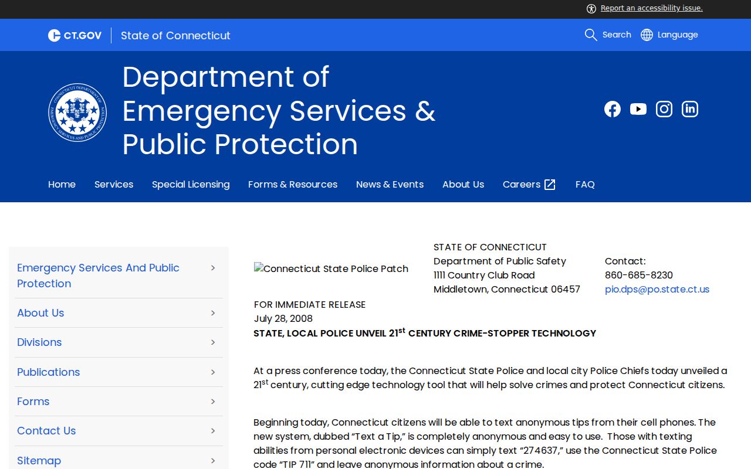Expand the Publications sidebar chevron
751x469 pixels.
click(213, 372)
